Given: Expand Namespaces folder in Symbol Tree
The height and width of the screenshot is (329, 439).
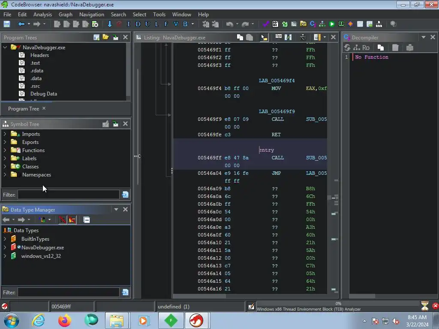Looking at the screenshot, I should coord(5,175).
